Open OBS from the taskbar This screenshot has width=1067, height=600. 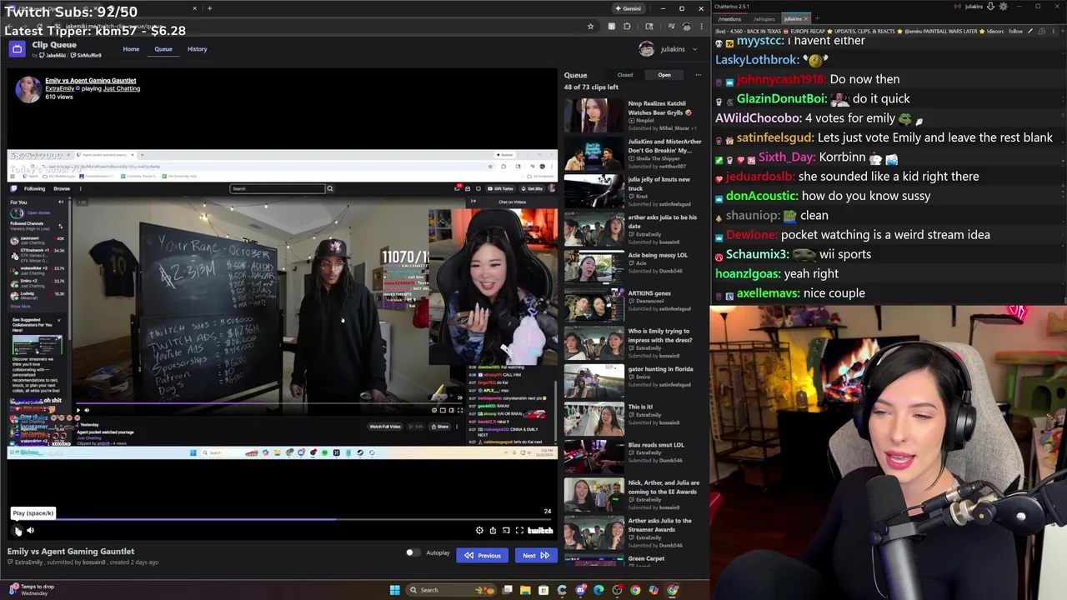coord(617,590)
